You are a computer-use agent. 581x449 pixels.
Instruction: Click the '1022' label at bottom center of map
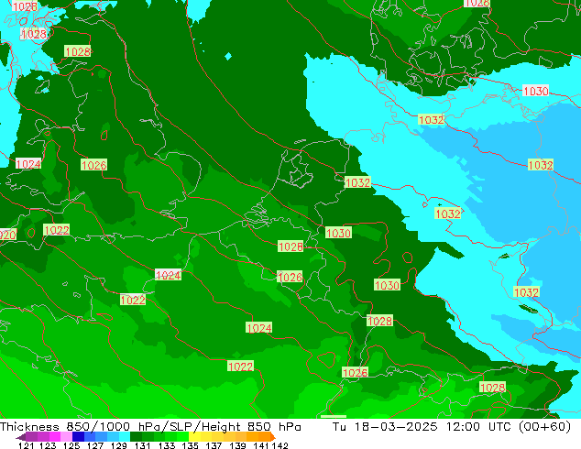(x=240, y=367)
